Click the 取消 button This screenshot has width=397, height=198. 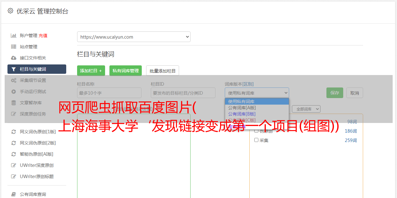tap(355, 93)
